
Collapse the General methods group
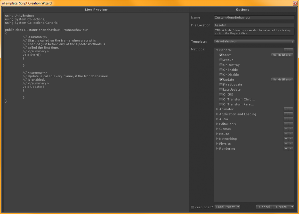tap(217, 50)
